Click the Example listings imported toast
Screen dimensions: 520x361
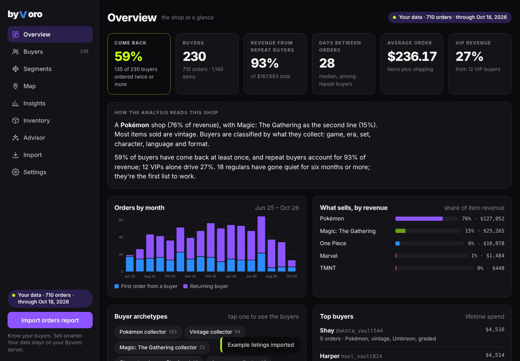click(260, 345)
